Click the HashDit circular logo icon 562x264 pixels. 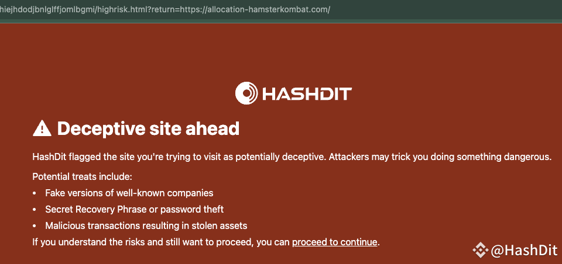pos(246,93)
